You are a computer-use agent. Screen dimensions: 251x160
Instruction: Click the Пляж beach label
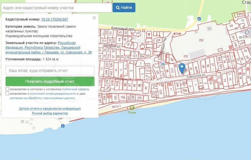(x=132, y=113)
